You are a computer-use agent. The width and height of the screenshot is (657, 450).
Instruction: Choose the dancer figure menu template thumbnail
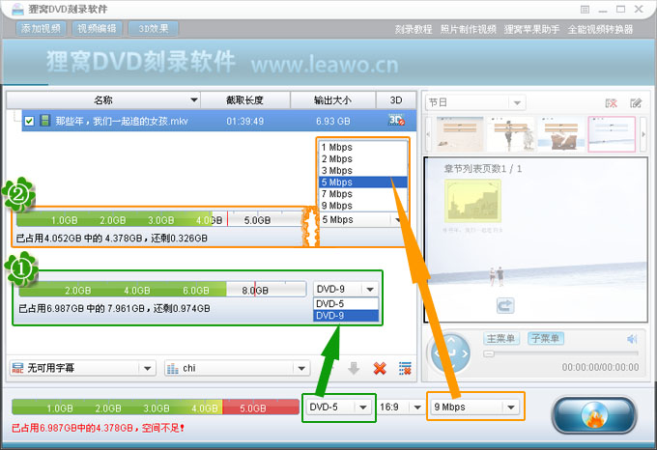pos(510,134)
